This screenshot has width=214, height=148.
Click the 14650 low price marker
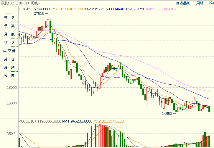click(x=167, y=113)
